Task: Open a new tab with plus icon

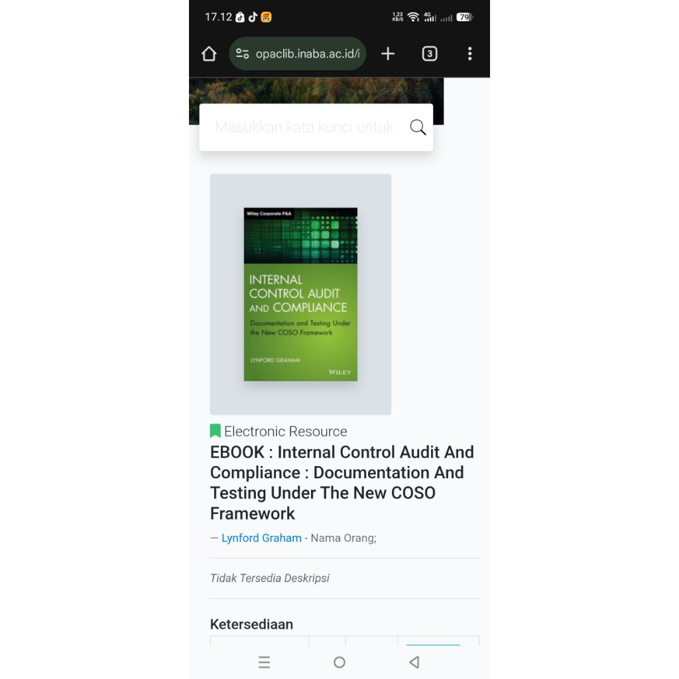Action: coord(387,54)
